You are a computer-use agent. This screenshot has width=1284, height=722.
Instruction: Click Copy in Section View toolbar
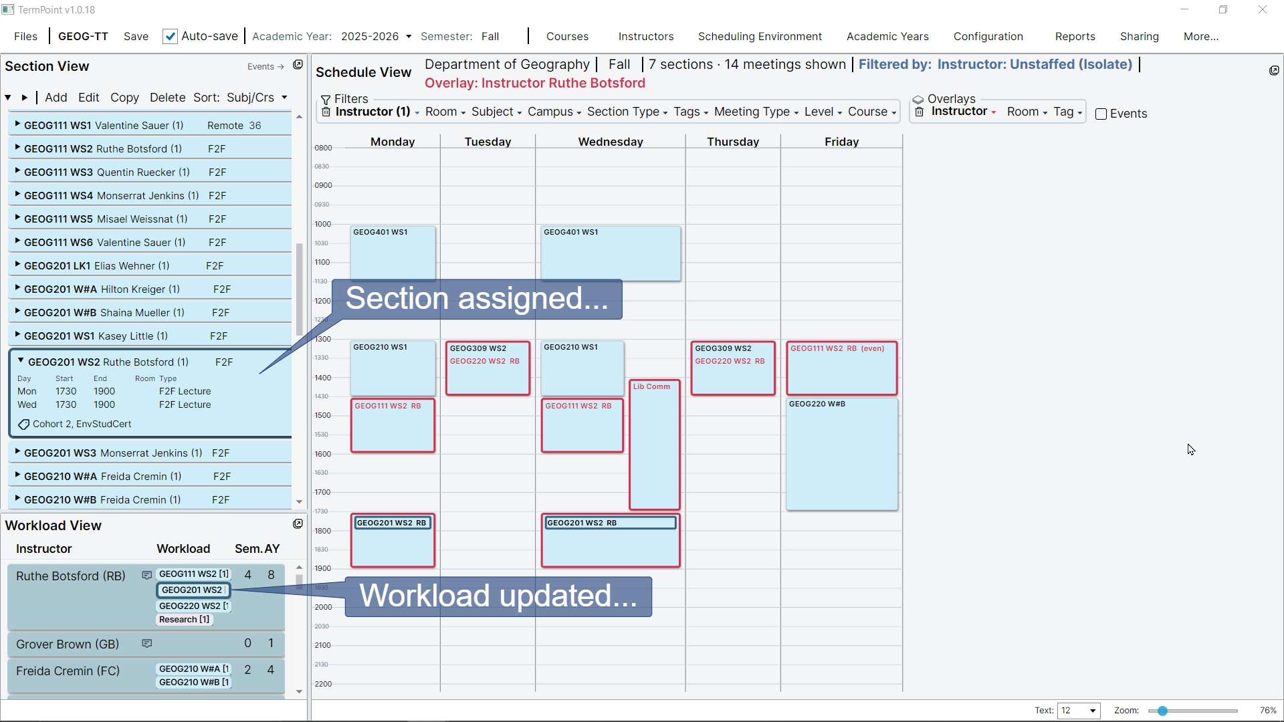click(124, 98)
